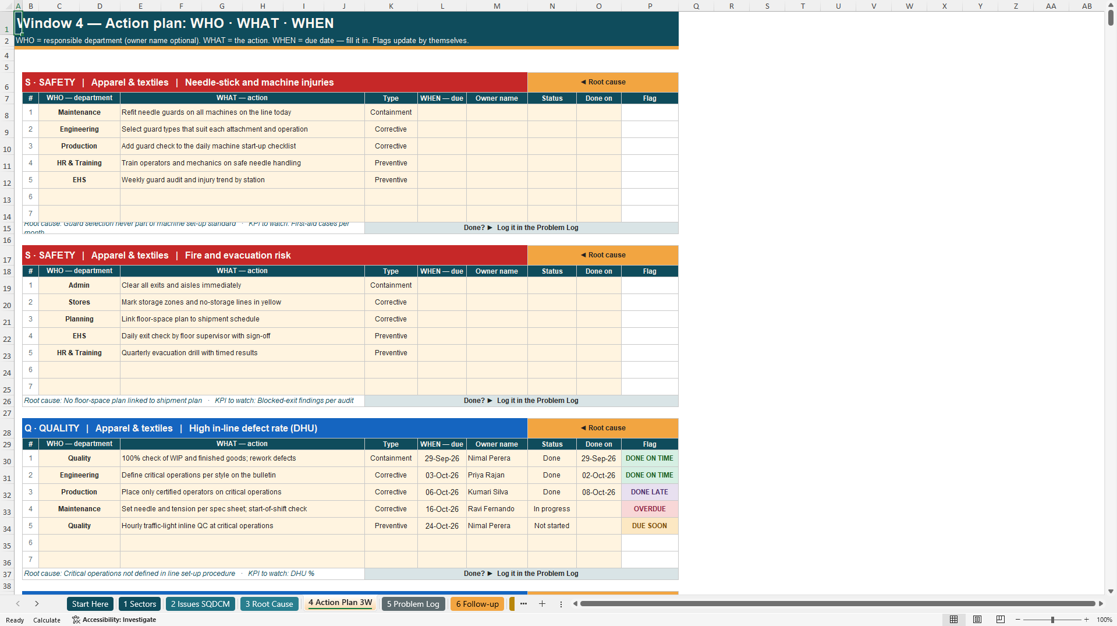Open the 2 Issues SQDCM tab
Image resolution: width=1117 pixels, height=626 pixels.
point(200,604)
